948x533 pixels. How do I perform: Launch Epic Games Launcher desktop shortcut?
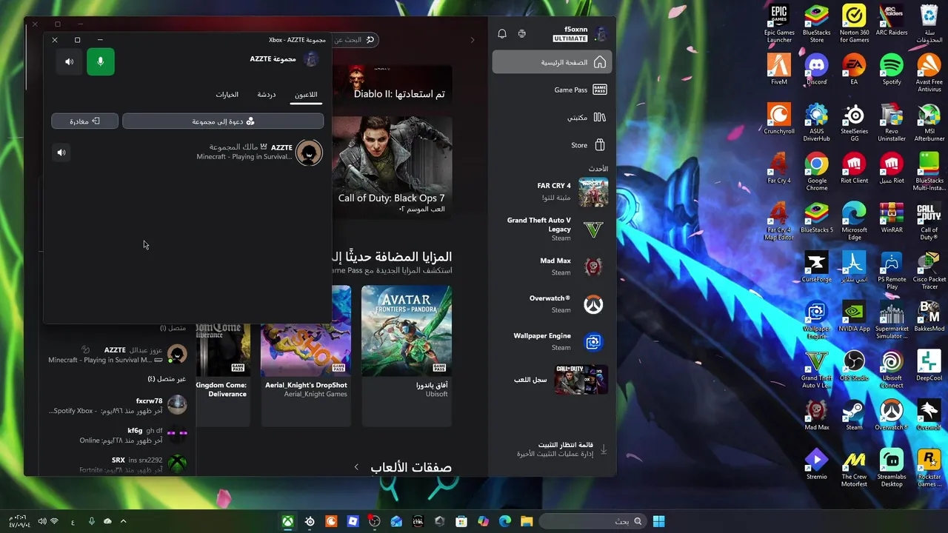[779, 24]
